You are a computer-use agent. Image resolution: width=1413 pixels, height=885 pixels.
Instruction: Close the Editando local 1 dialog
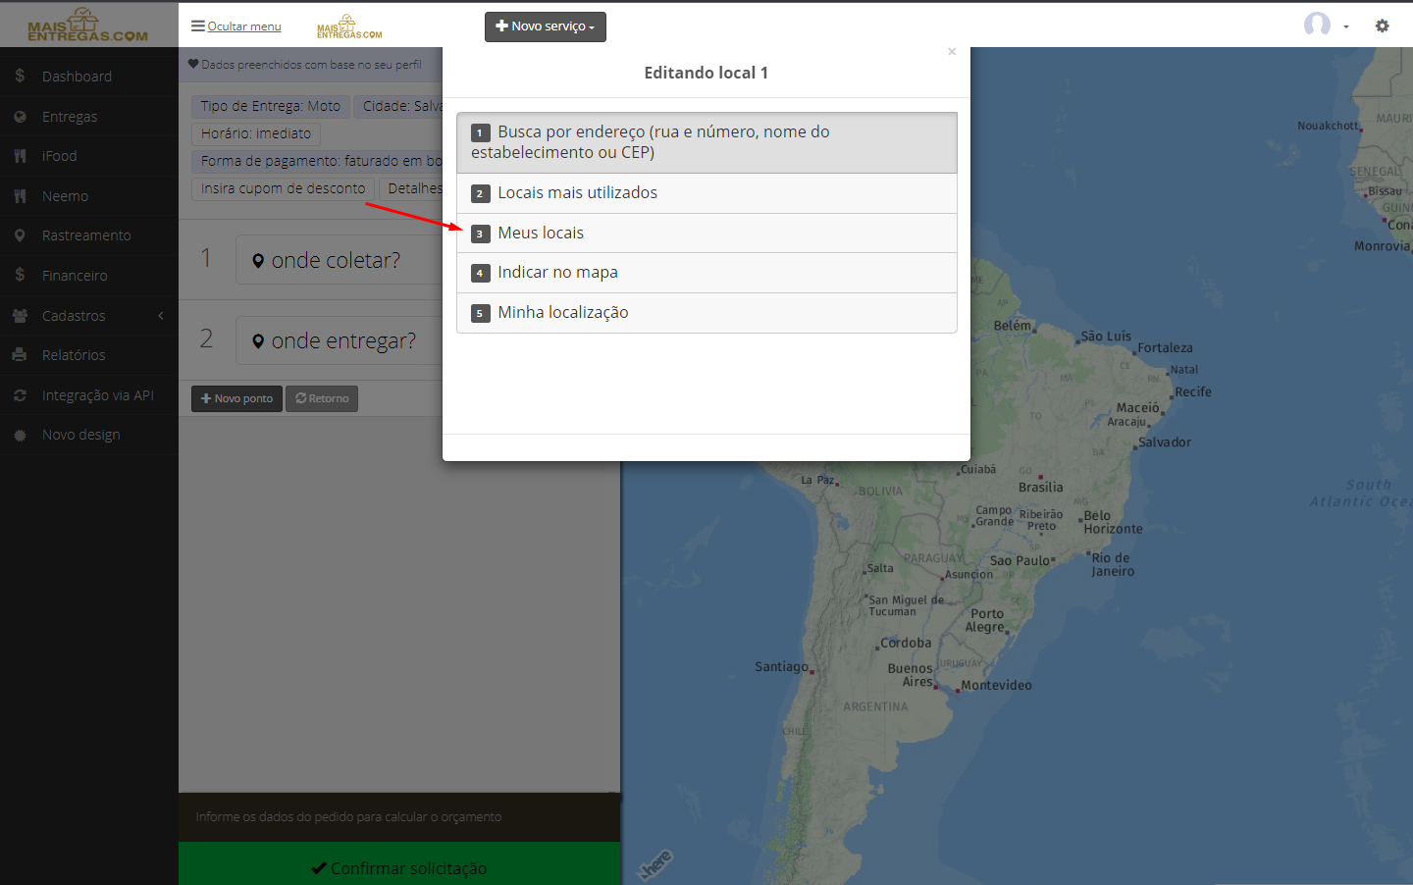click(952, 52)
